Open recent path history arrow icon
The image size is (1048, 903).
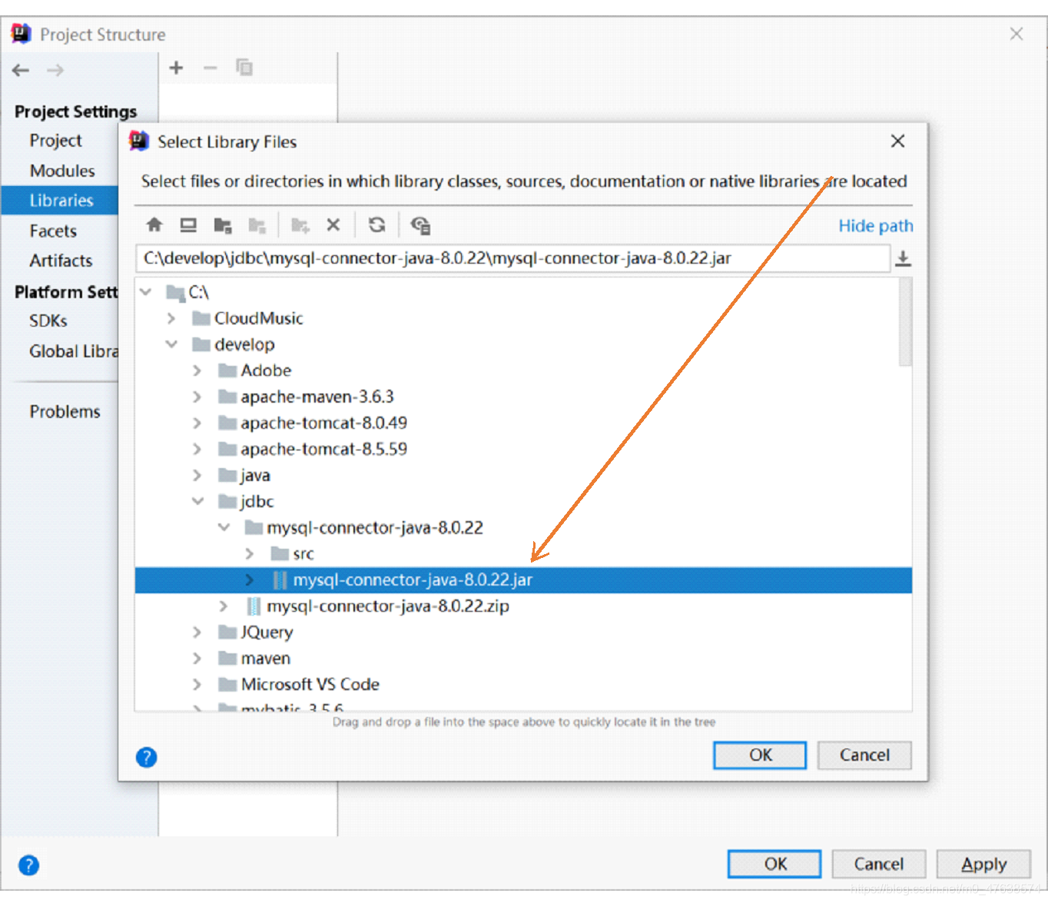click(904, 258)
